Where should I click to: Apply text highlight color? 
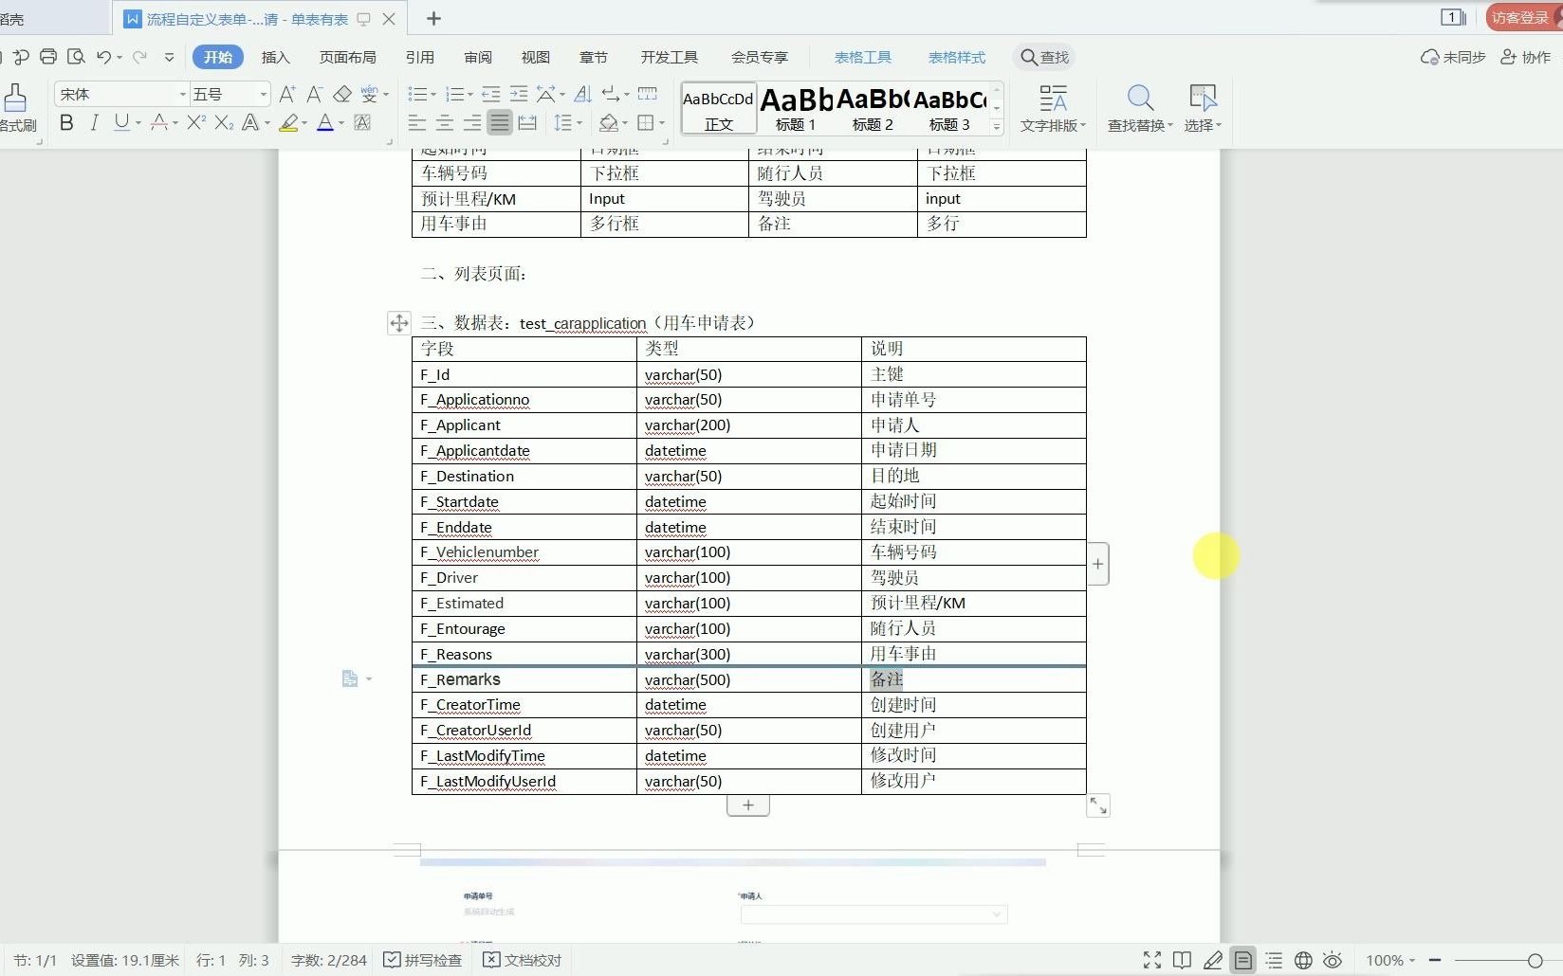[289, 122]
